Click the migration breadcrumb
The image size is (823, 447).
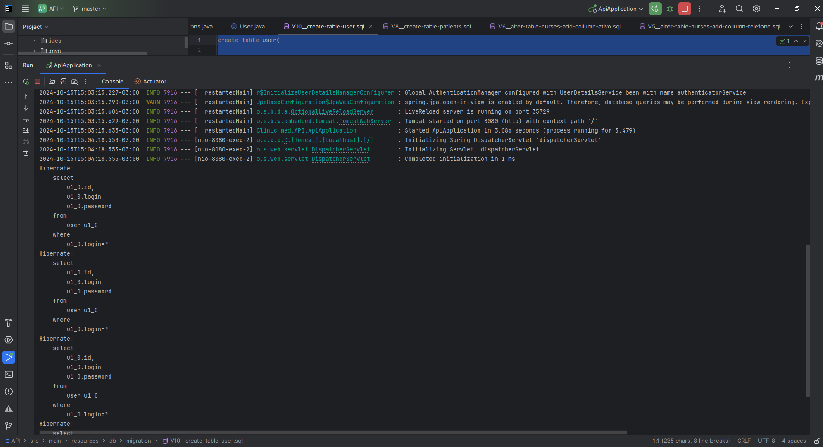point(138,441)
